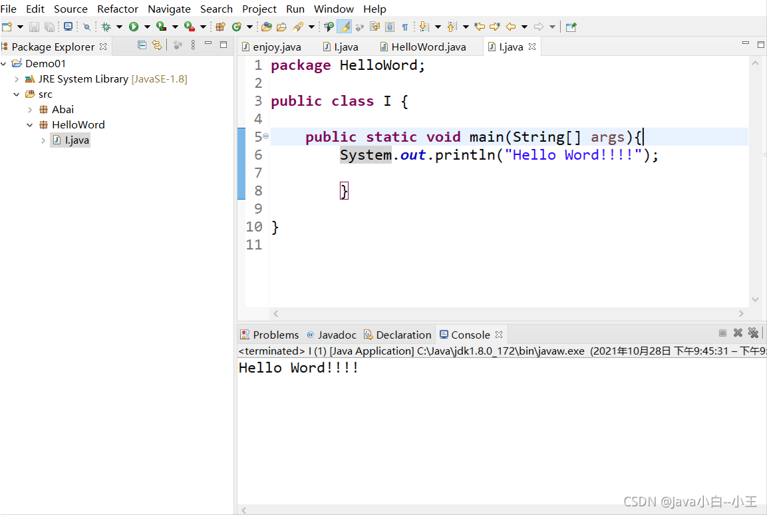Open the Run menu

point(295,9)
